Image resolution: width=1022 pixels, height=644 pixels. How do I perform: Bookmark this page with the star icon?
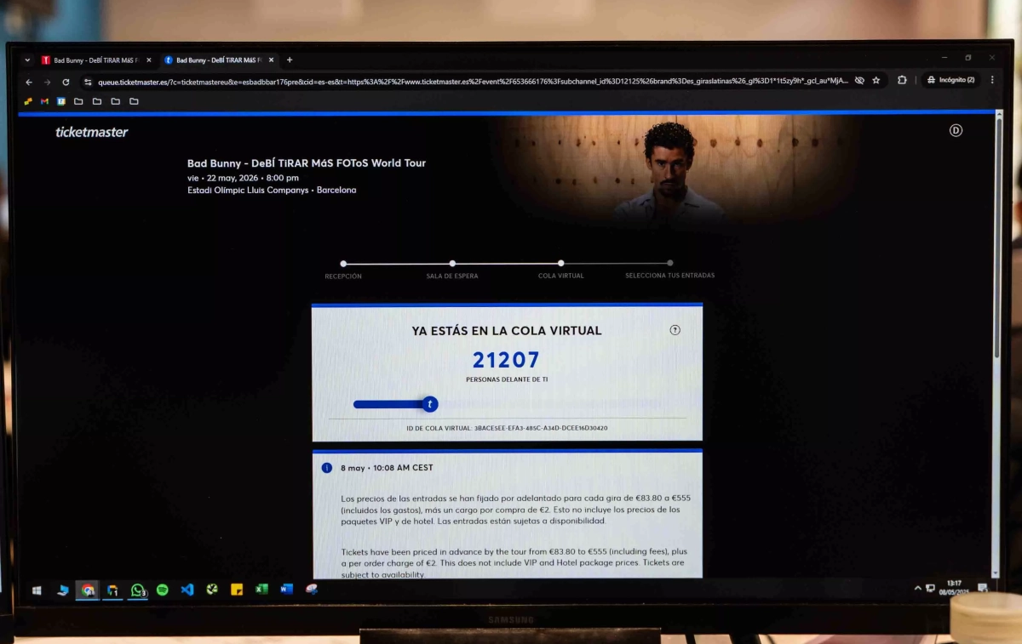(876, 81)
